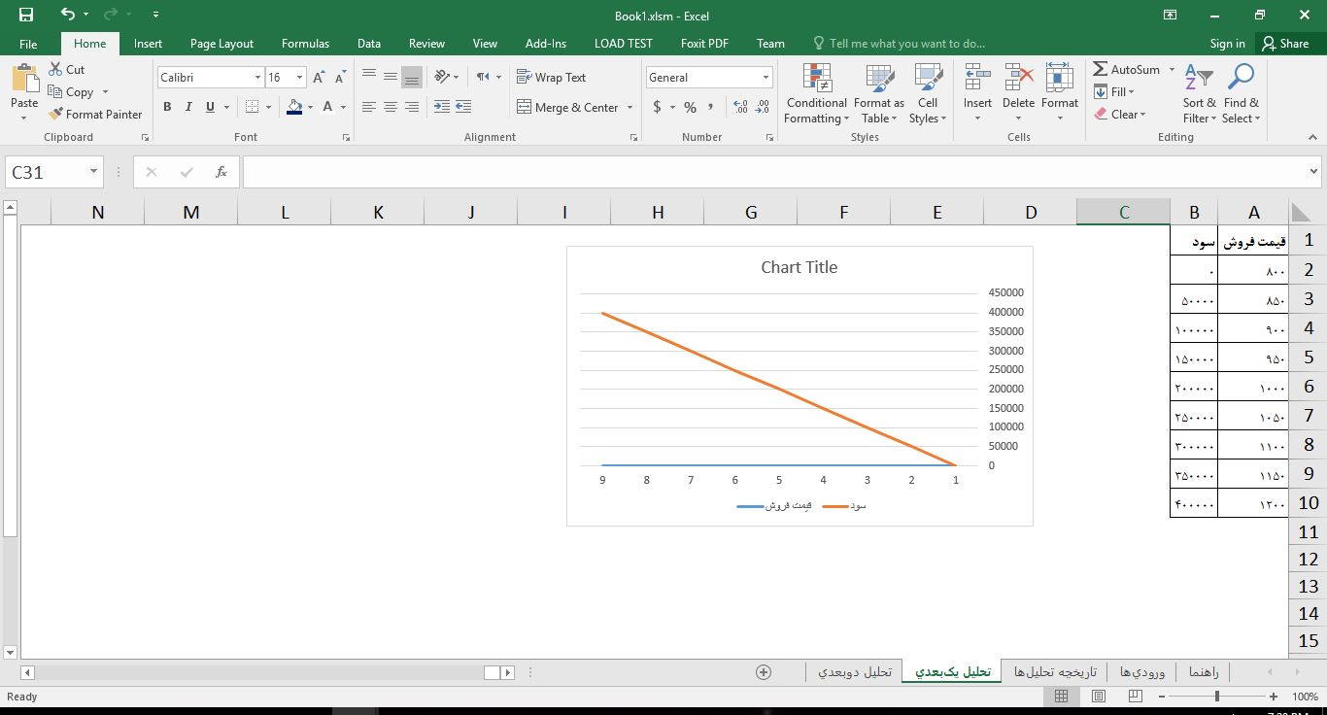Click the Paste clipboard icon
This screenshot has height=715, width=1327.
click(24, 80)
